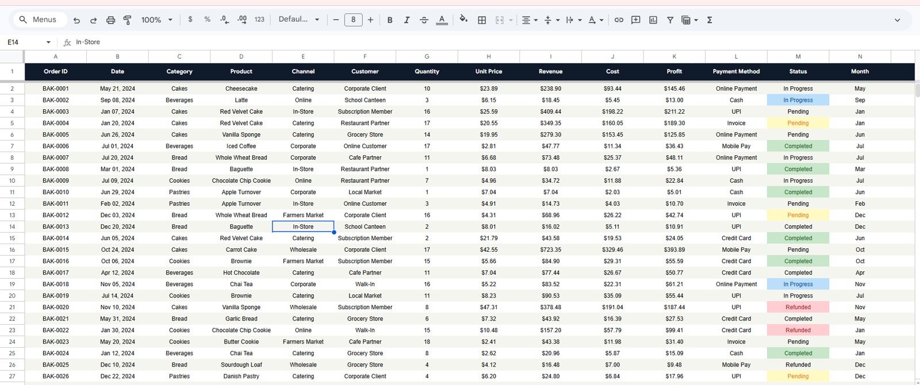Collapse the toolbar with the chevron
Viewport: 920px width, 385px height.
(x=897, y=20)
